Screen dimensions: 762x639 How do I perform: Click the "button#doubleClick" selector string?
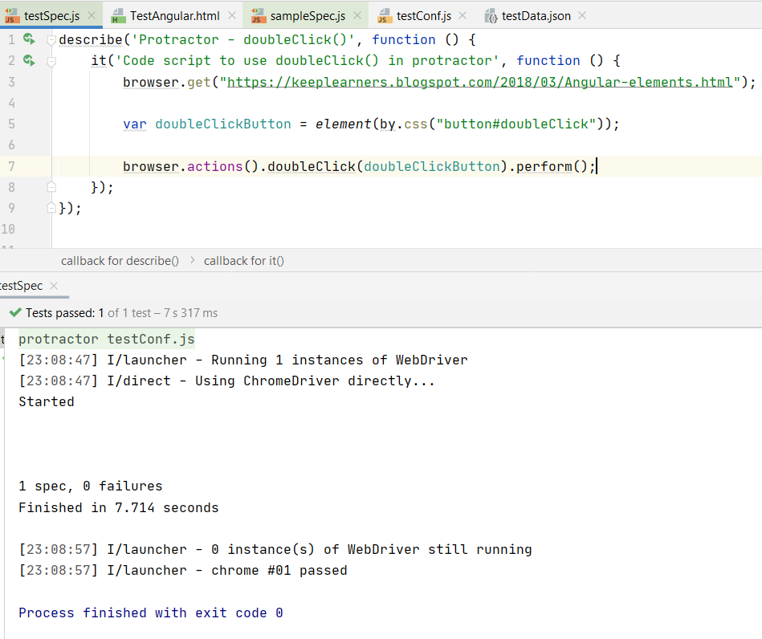[x=516, y=124]
